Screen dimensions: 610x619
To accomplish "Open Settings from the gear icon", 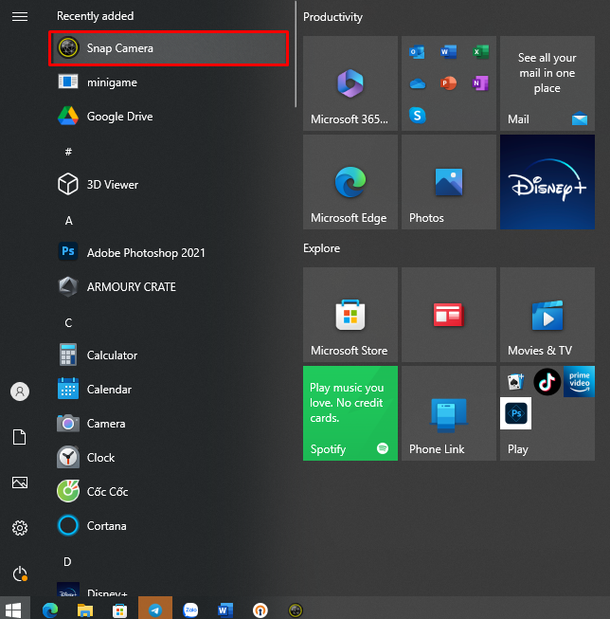I will pyautogui.click(x=20, y=528).
